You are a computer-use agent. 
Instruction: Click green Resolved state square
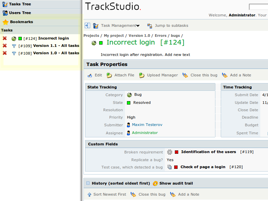coord(129,103)
